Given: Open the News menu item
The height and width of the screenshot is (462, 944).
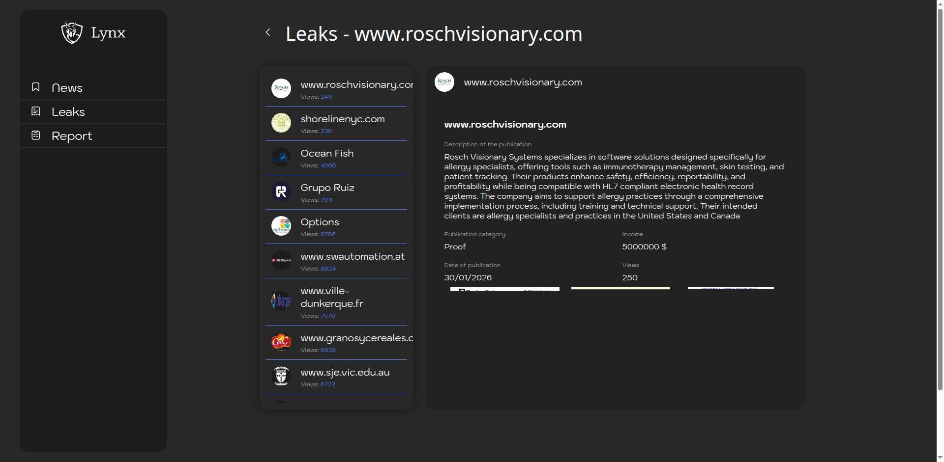Looking at the screenshot, I should [67, 88].
